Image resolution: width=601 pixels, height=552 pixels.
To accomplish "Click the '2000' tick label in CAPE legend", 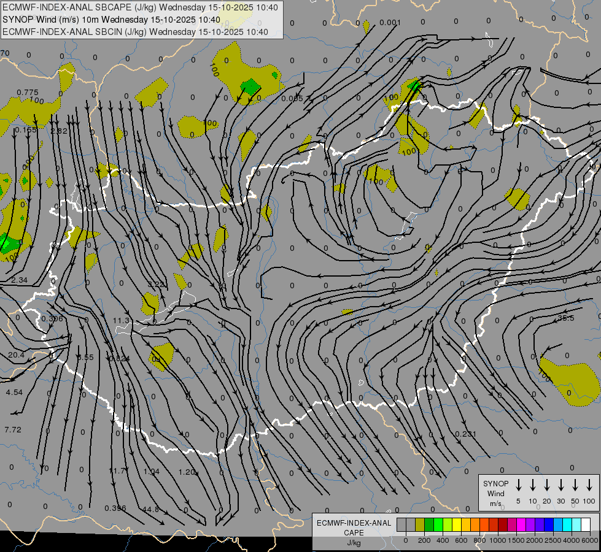I will click(535, 540).
